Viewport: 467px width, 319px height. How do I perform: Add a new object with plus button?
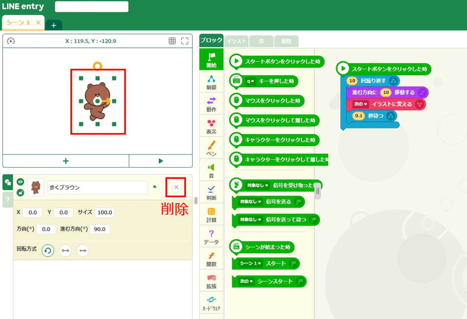pos(66,161)
